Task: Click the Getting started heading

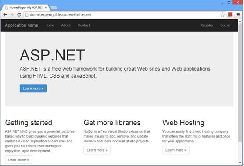Action: pyautogui.click(x=29, y=123)
